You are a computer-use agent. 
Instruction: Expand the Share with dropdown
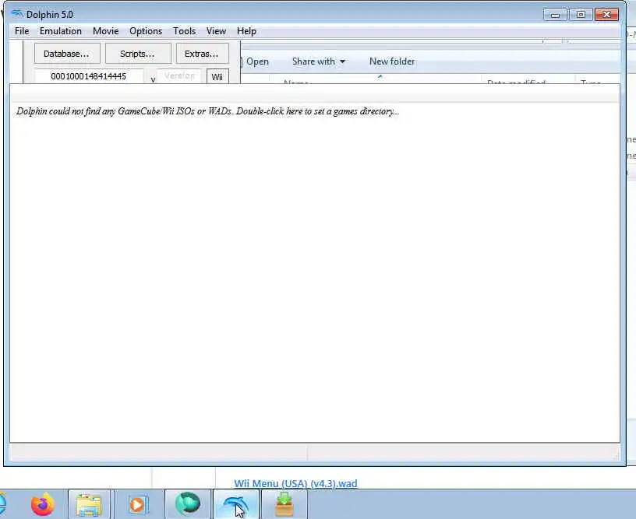(319, 61)
